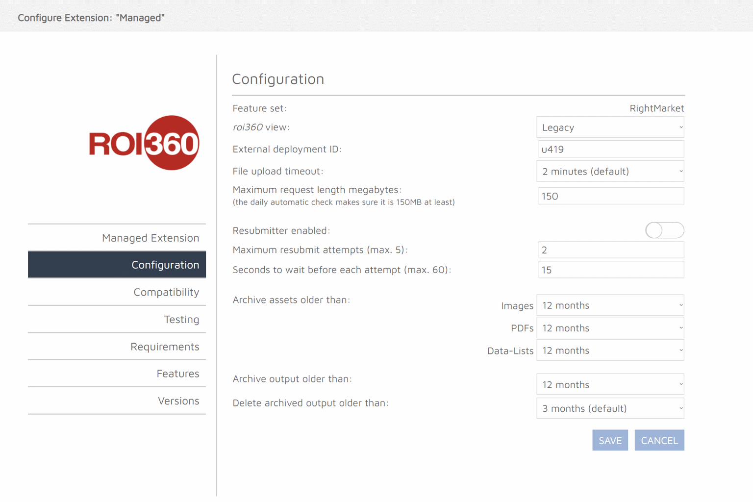Enable the Resubmitter toggle switch

click(x=664, y=230)
